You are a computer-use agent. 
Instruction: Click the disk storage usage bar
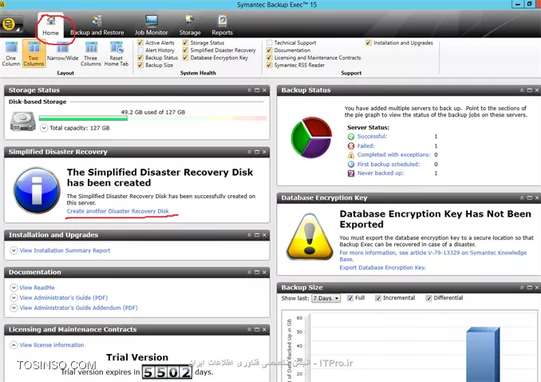152,118
